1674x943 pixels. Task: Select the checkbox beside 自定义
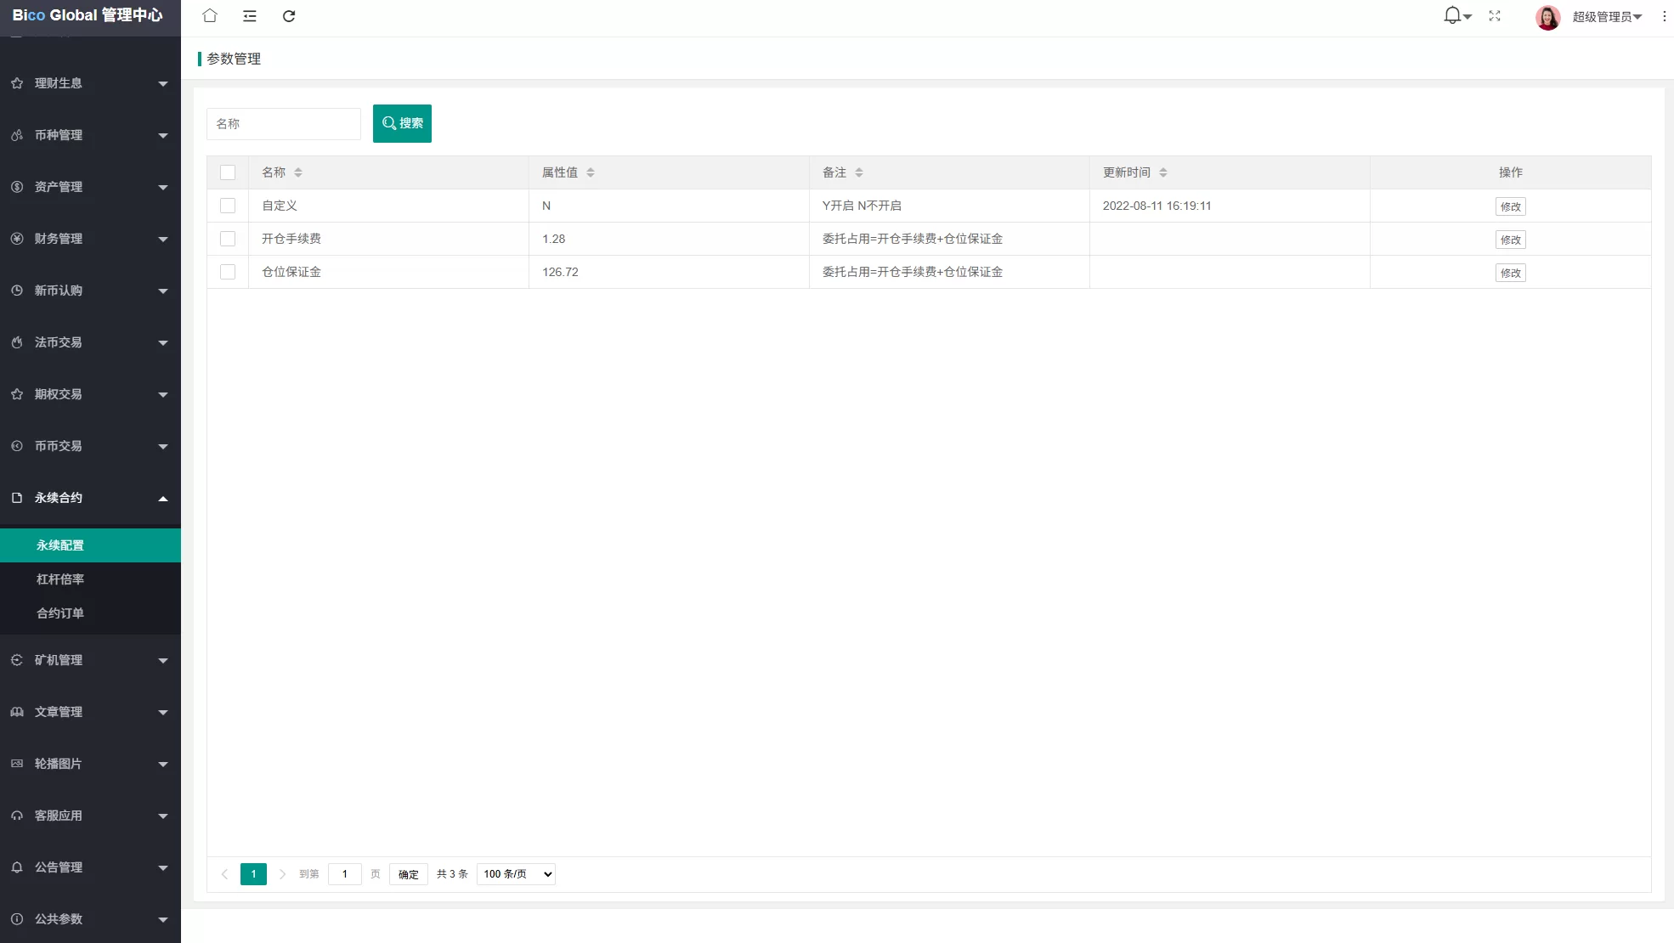pos(228,206)
